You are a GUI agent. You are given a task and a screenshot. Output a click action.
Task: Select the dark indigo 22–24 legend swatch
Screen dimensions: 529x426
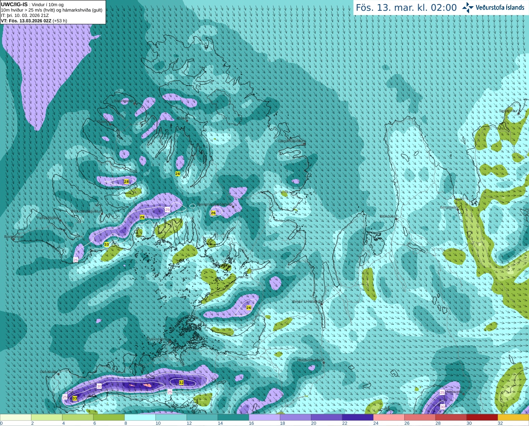click(x=357, y=417)
